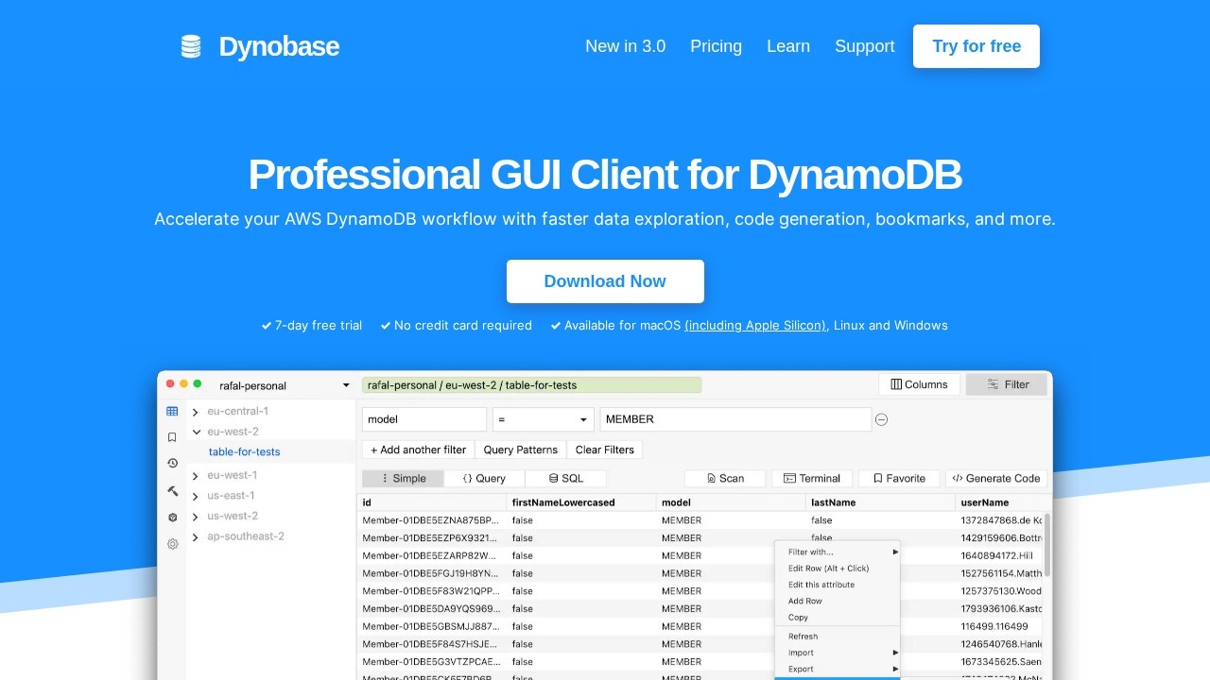The image size is (1210, 680).
Task: Open the 'including Apple Silicon' link
Action: 755,326
